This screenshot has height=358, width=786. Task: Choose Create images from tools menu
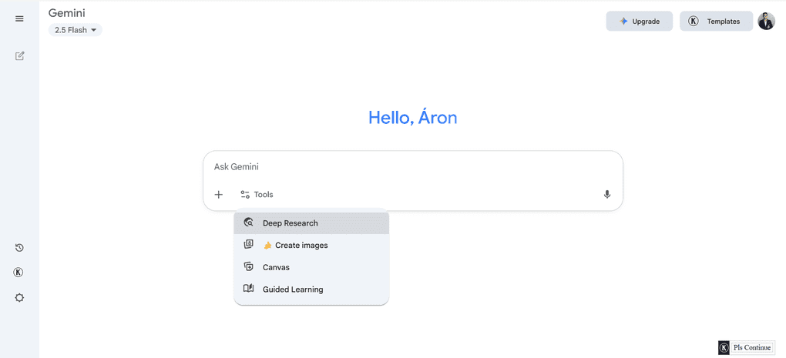point(301,246)
